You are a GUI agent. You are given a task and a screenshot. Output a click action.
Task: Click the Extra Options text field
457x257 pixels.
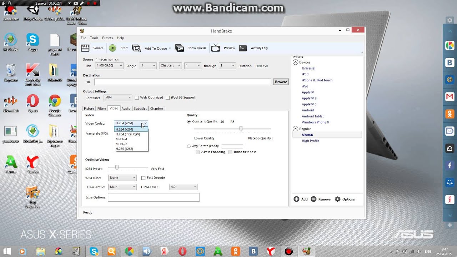(x=154, y=197)
